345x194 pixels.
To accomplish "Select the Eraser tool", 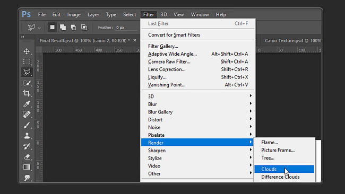I will 27,157.
